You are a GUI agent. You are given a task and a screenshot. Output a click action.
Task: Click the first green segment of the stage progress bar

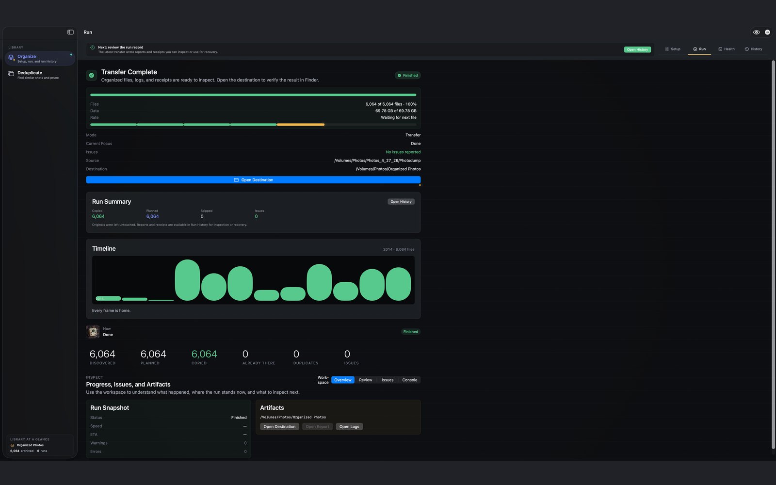[x=113, y=125]
